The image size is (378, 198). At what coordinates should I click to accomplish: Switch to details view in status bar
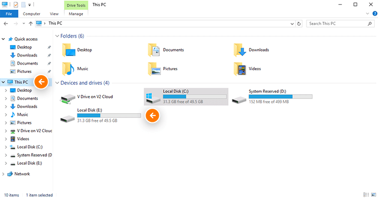pos(366,195)
